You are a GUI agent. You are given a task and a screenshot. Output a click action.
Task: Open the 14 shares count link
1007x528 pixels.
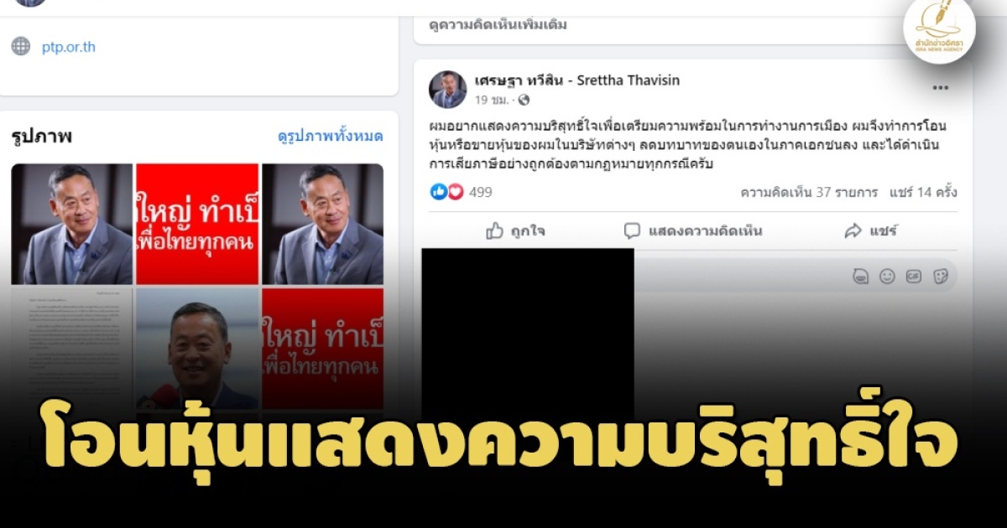[x=922, y=192]
